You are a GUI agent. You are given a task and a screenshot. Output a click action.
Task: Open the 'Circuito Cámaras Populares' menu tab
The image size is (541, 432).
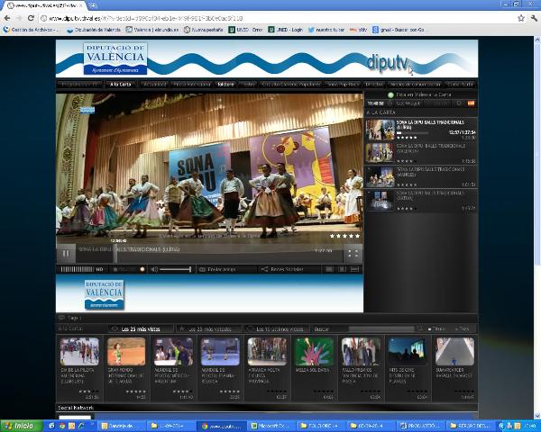tap(291, 84)
